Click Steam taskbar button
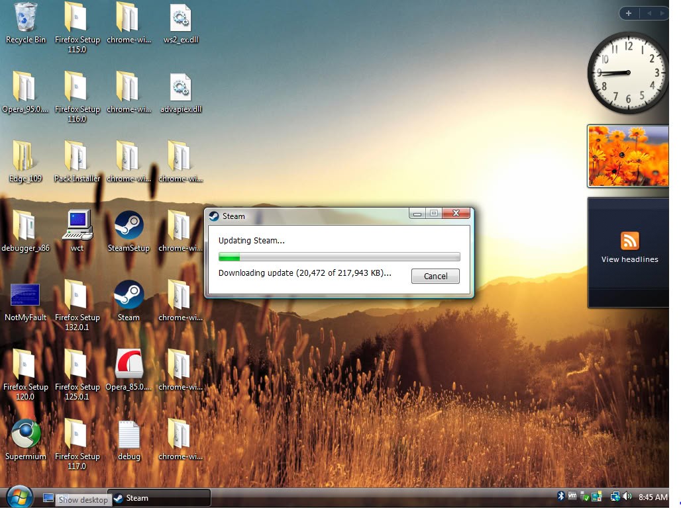The width and height of the screenshot is (681, 508). [159, 498]
